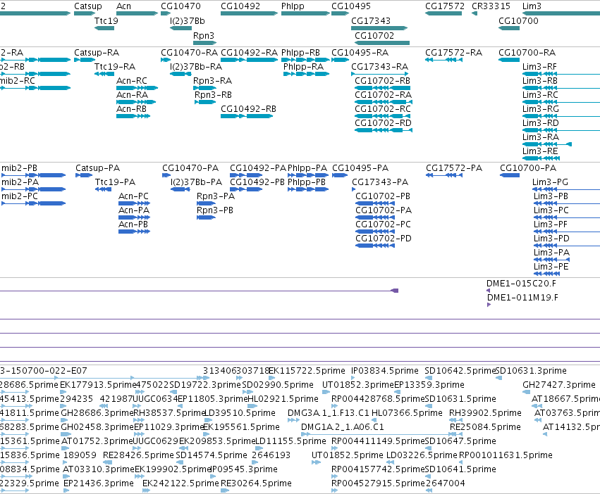Click the CG17343-PA protein label
Screen dimensions: 600x494
coord(380,182)
